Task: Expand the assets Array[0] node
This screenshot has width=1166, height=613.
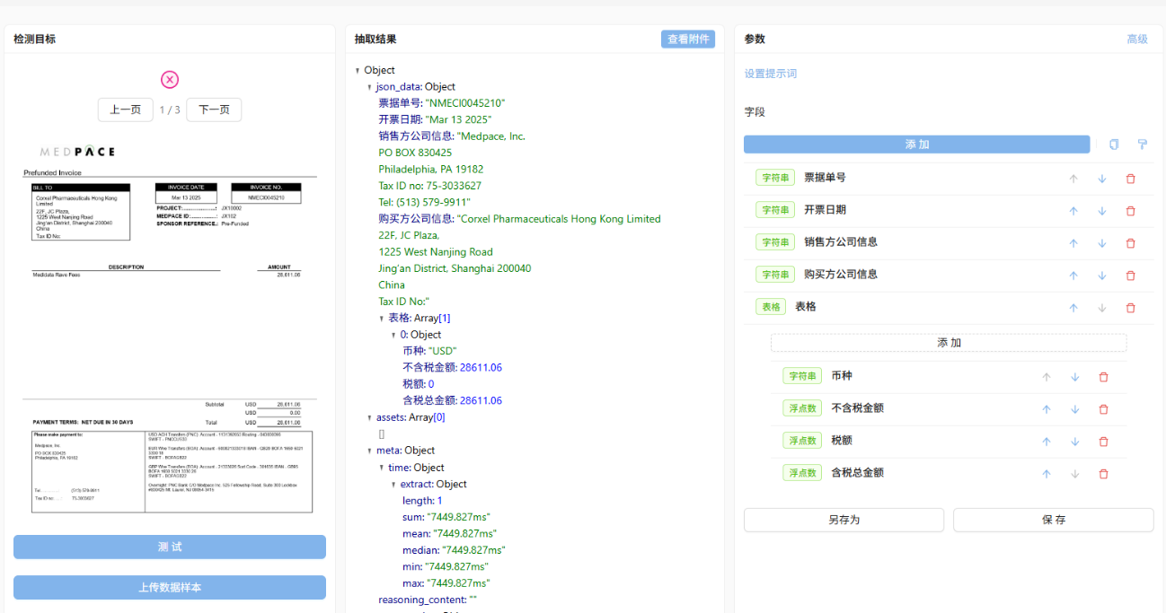Action: tap(368, 416)
